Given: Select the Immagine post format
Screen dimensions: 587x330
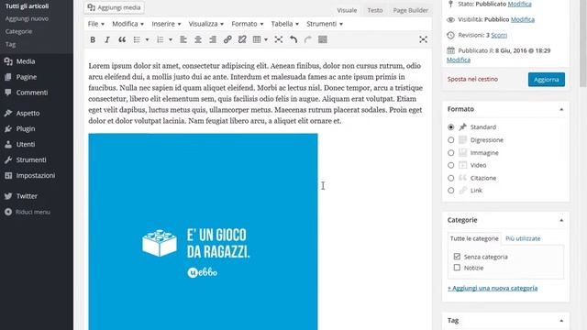Looking at the screenshot, I should tap(450, 153).
